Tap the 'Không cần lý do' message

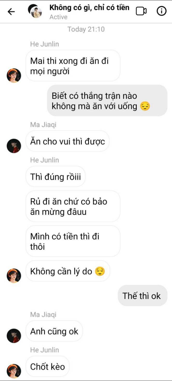pos(68,271)
